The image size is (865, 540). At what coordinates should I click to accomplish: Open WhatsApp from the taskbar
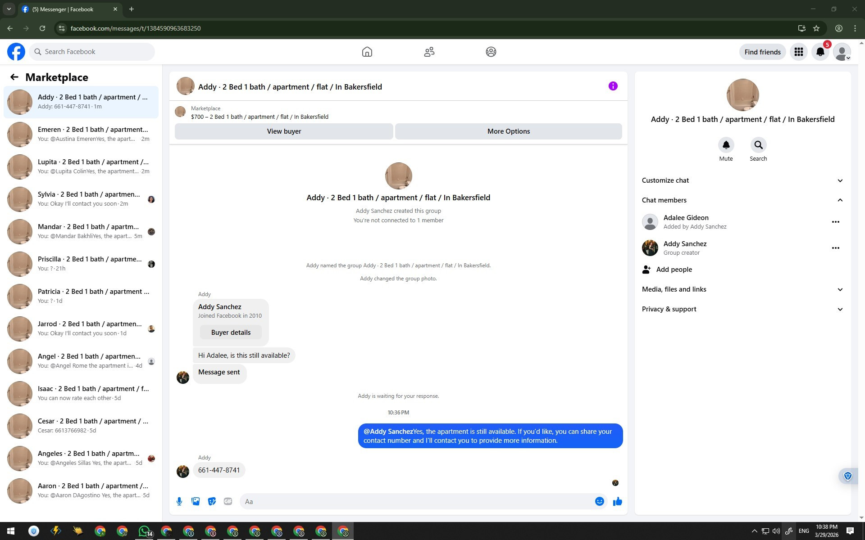pos(144,531)
